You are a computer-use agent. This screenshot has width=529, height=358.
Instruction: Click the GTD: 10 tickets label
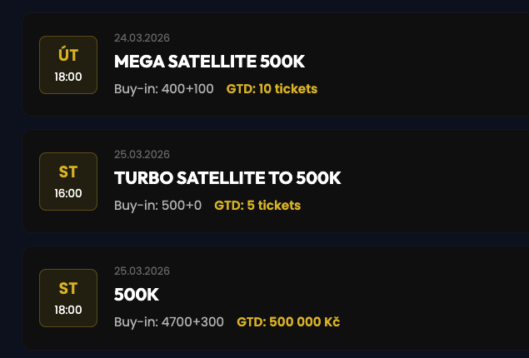(x=272, y=88)
